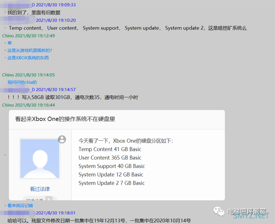Click the line System Support 40 GB Basic
Image resolution: width=275 pixels, height=224 pixels.
click(112, 166)
